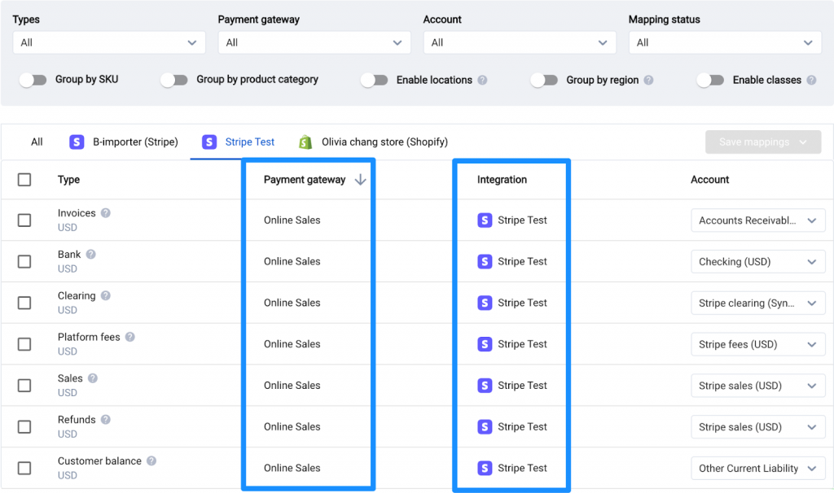Select the All integrations tab
This screenshot has width=834, height=493.
(37, 142)
